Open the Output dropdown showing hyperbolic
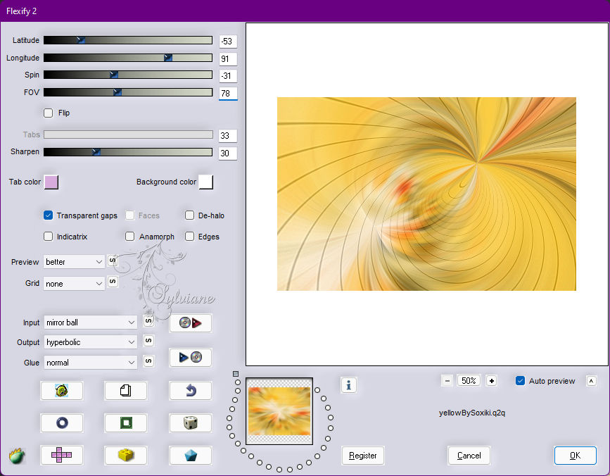The width and height of the screenshot is (610, 476). [x=90, y=342]
